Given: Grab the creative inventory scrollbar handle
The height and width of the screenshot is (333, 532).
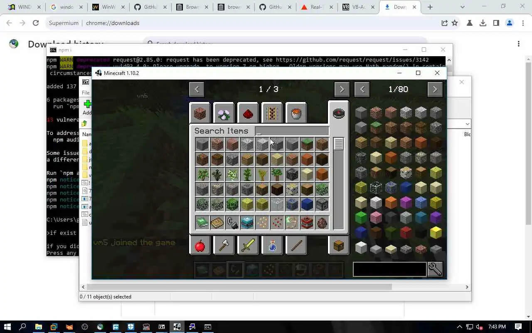Looking at the screenshot, I should click(x=338, y=144).
